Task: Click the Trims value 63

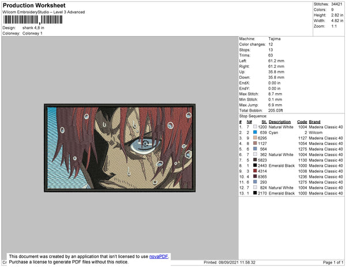Action: tap(270, 55)
